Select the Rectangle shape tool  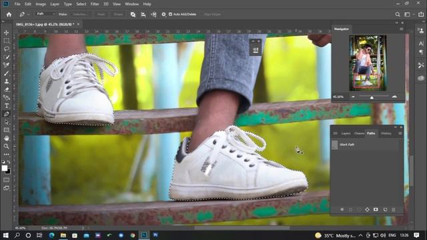pos(7,130)
